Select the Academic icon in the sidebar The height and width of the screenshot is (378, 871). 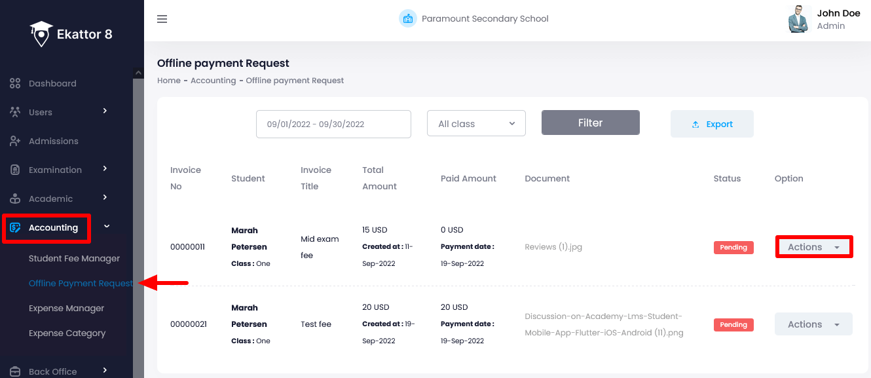[x=15, y=198]
